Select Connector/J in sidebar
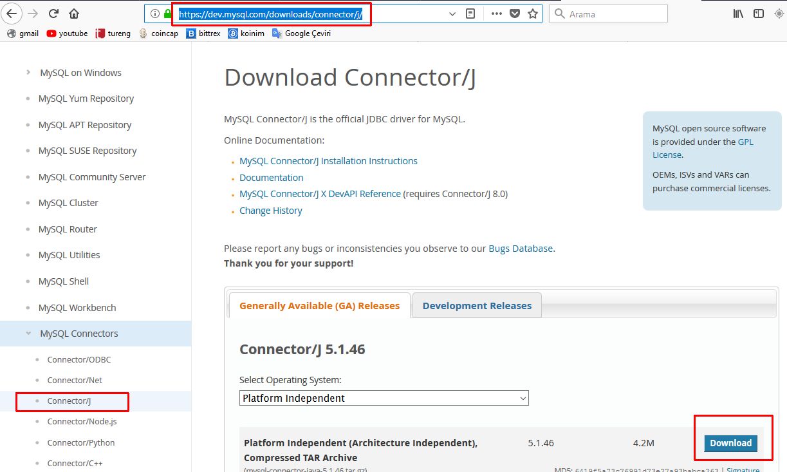 click(69, 401)
